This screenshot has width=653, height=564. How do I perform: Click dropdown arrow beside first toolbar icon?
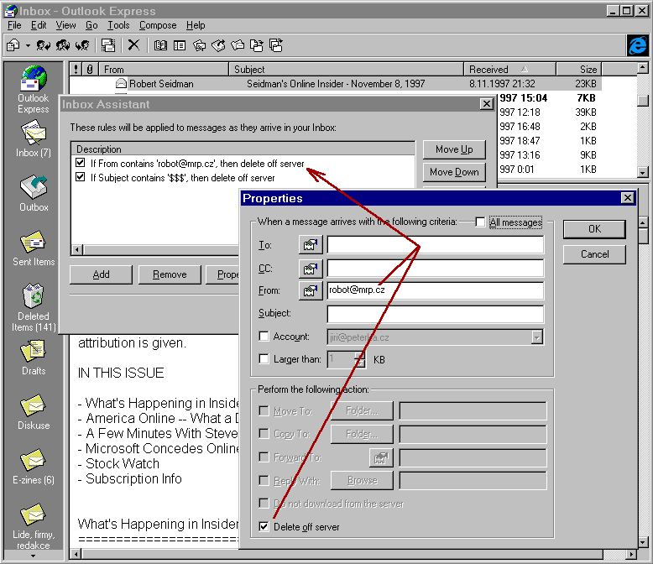pyautogui.click(x=28, y=45)
